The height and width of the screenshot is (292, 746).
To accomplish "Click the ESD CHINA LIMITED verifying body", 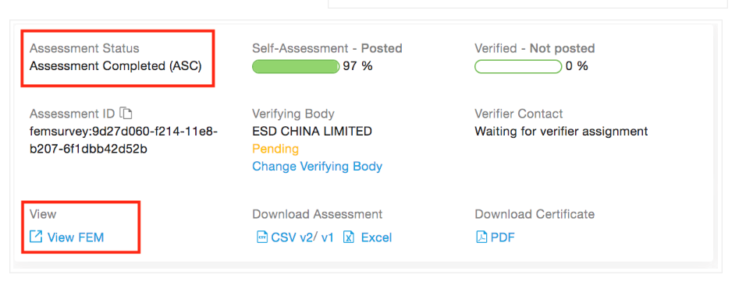I will (x=311, y=131).
